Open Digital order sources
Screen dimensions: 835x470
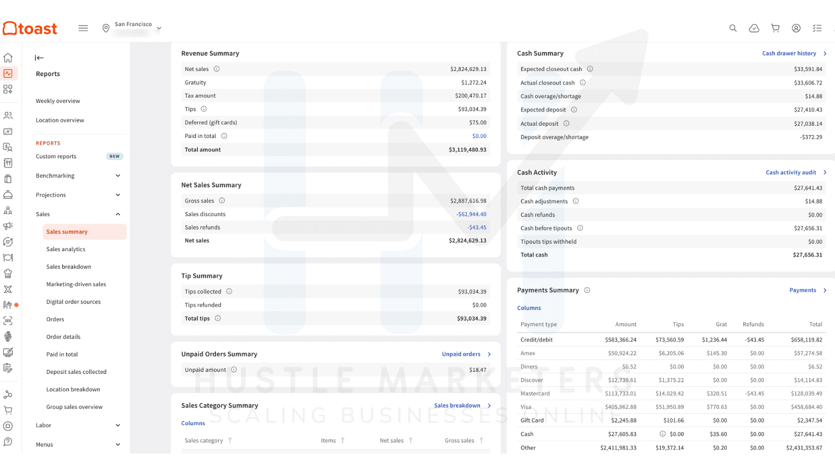[74, 302]
